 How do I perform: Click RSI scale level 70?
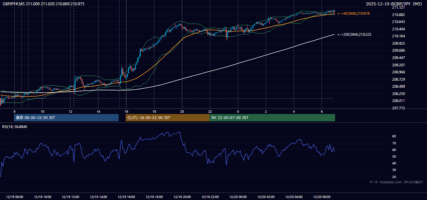(x=394, y=143)
